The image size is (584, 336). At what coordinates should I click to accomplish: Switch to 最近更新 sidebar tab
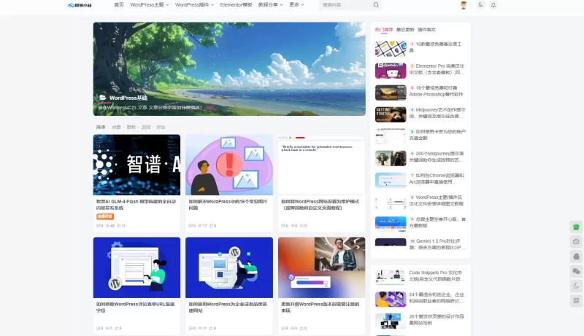point(405,30)
